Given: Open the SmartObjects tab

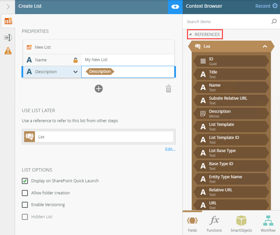Looking at the screenshot, I should (241, 224).
